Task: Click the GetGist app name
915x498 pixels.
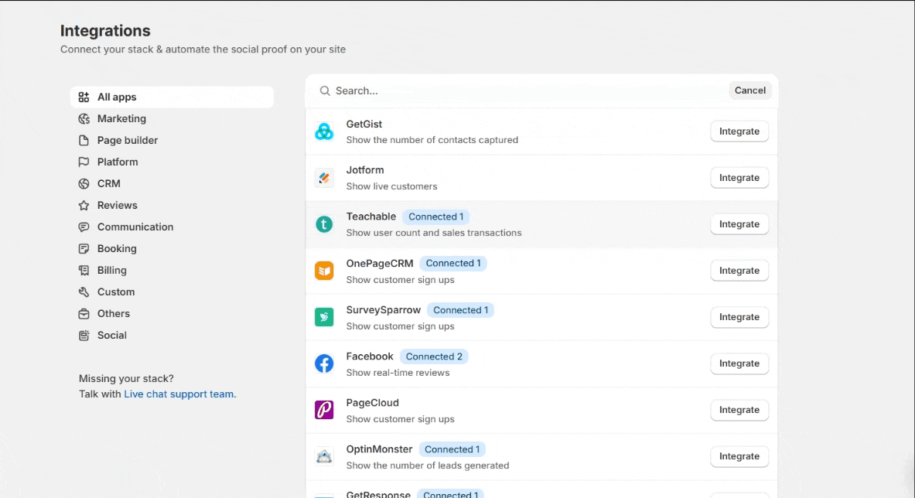Action: pyautogui.click(x=364, y=124)
